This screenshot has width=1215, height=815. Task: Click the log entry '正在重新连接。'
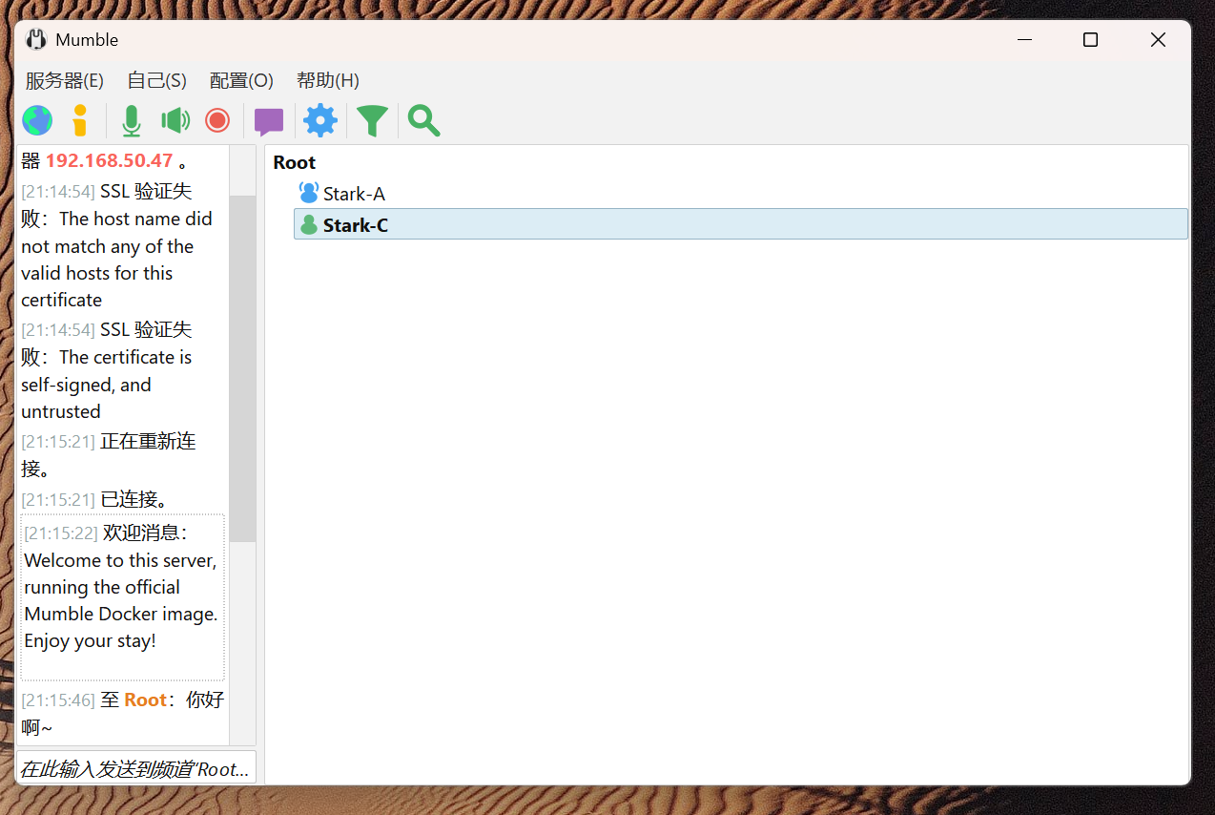tap(109, 455)
